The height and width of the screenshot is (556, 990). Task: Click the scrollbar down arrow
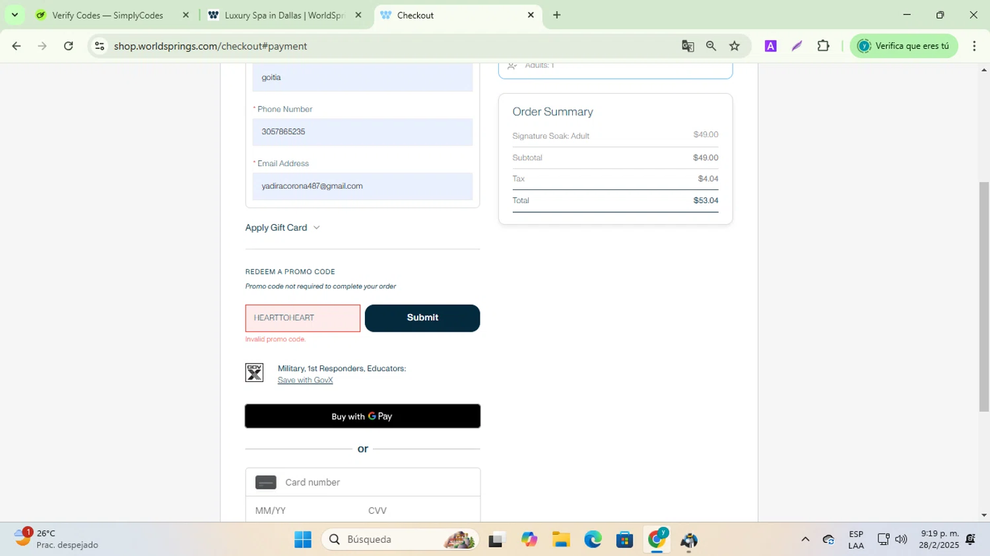pos(983,516)
